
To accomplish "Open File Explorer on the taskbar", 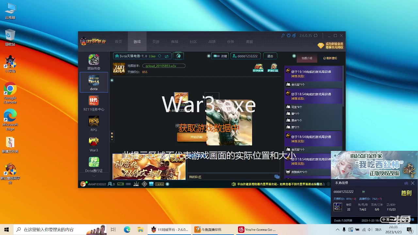I will [140, 229].
